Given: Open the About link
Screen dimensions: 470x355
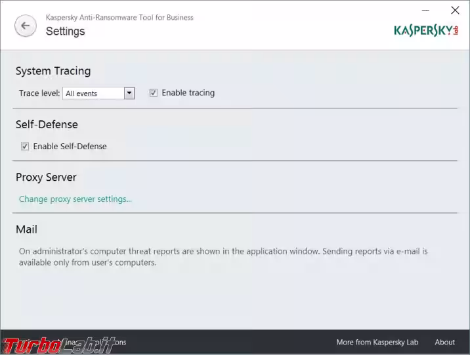Looking at the screenshot, I should pos(445,342).
